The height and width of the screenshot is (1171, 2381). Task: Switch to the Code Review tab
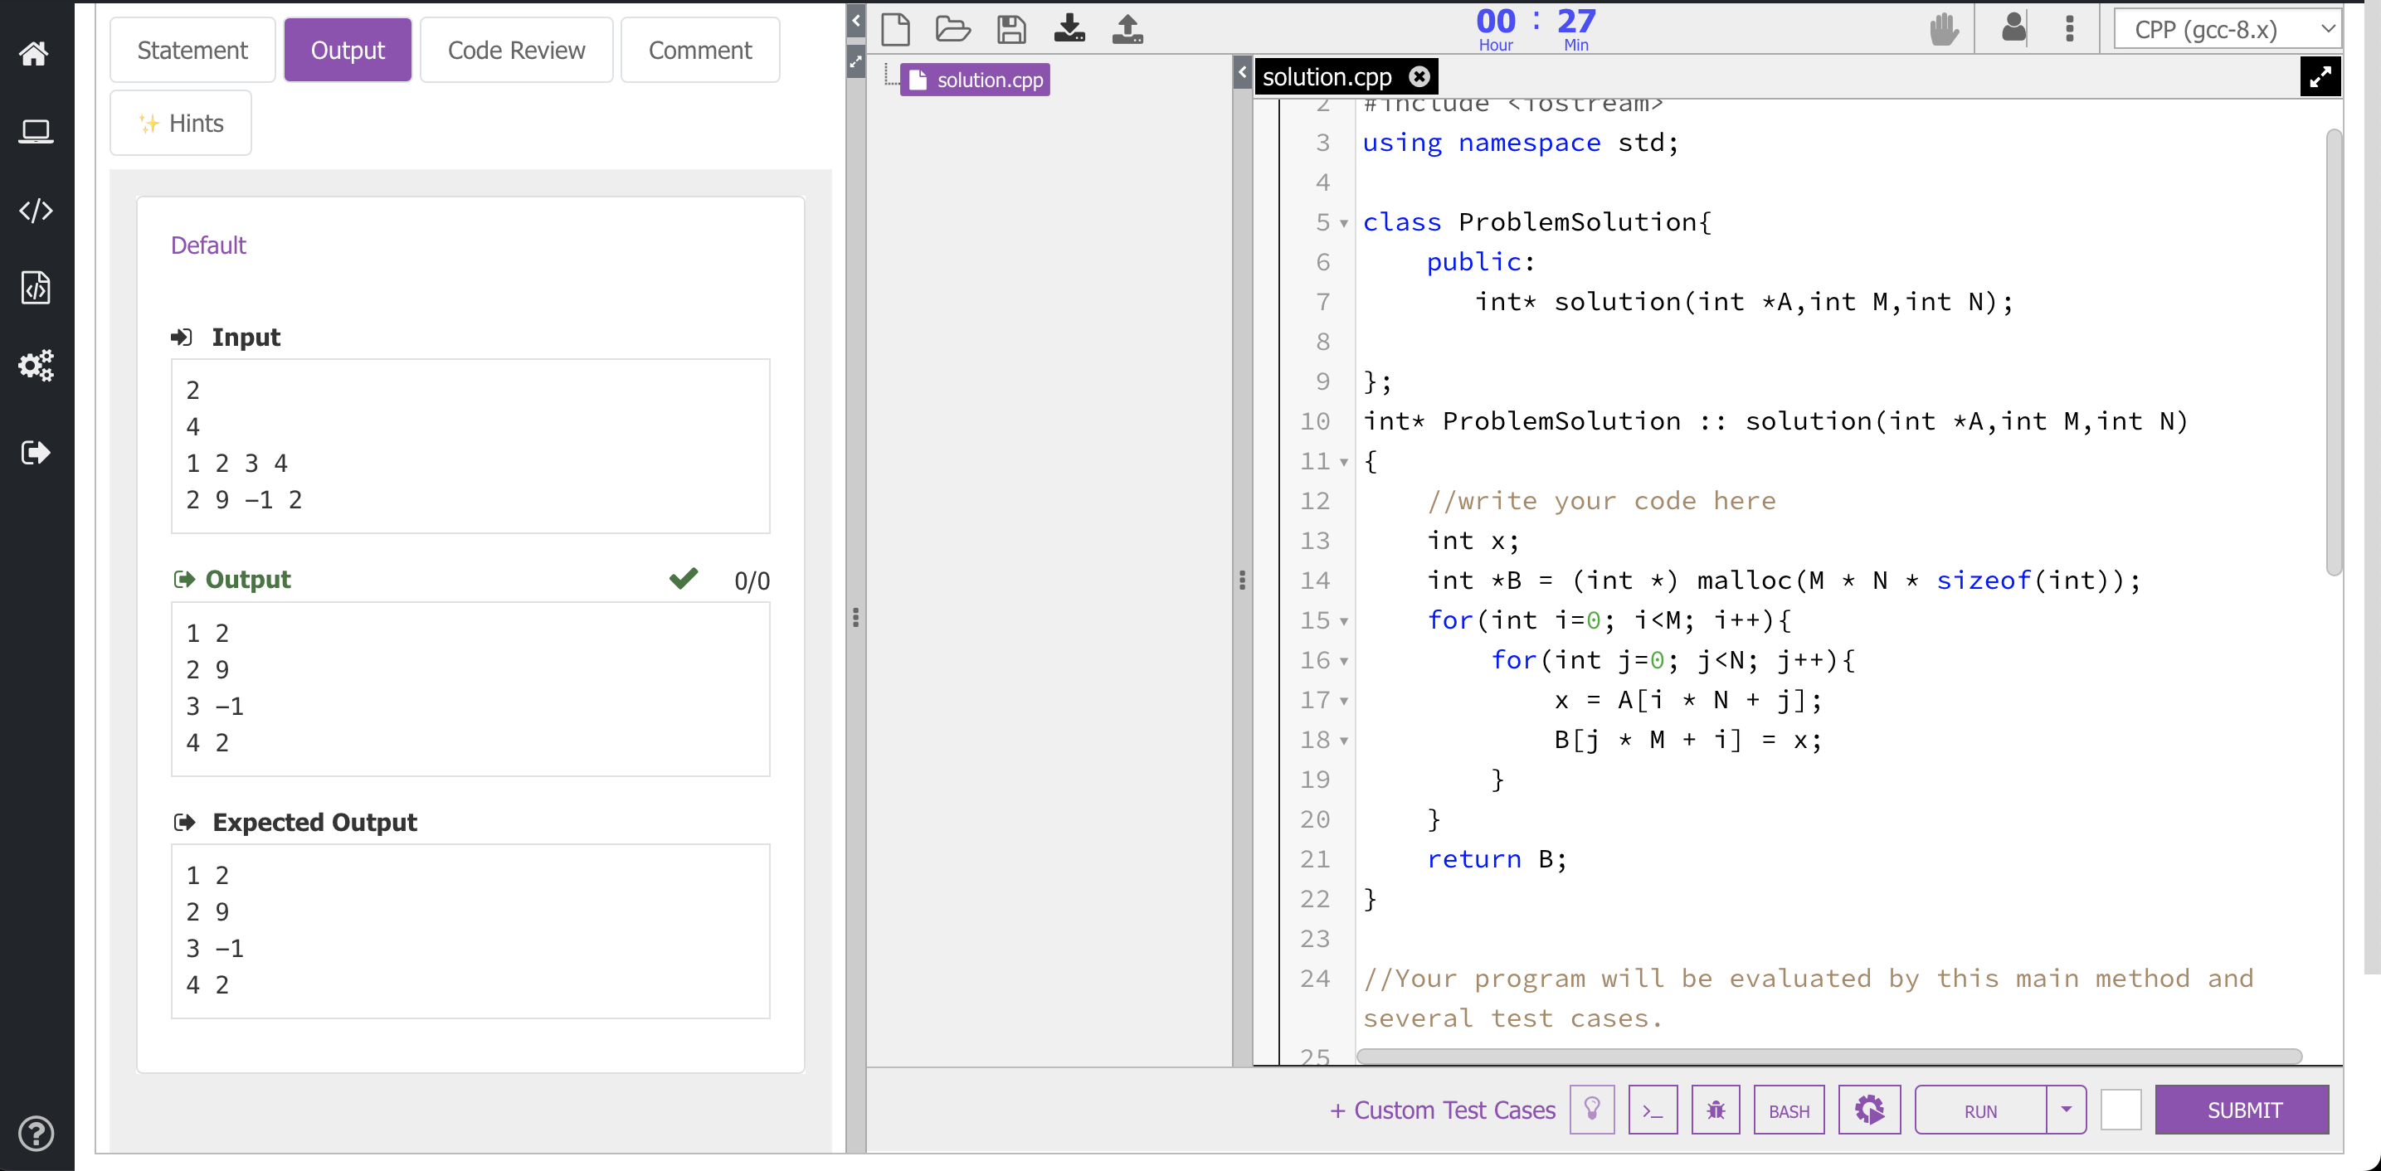(516, 49)
